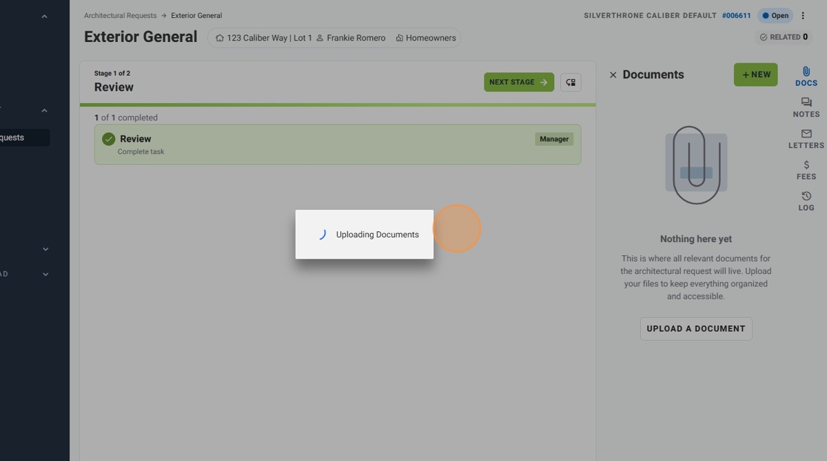Open the Review task row
Viewport: 827px width, 461px height.
[x=338, y=144]
